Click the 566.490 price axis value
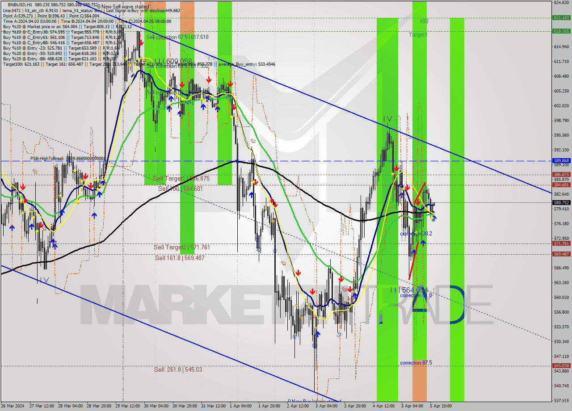Screen dimensions: 572x411 [561, 268]
